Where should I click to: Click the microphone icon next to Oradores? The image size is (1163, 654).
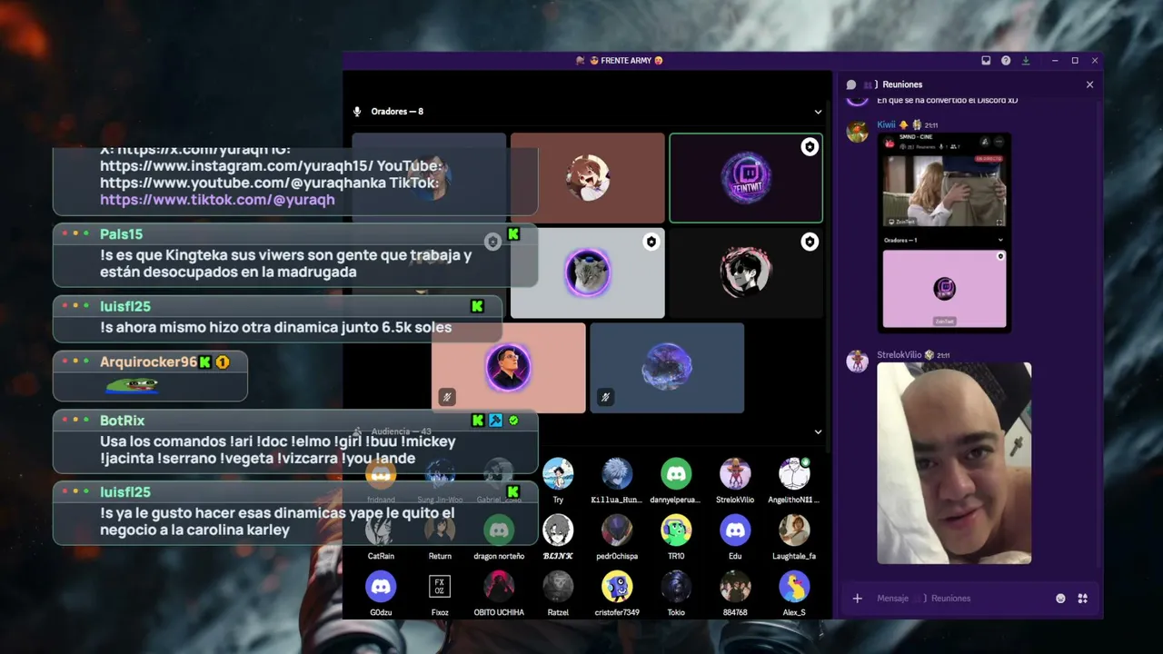357,112
